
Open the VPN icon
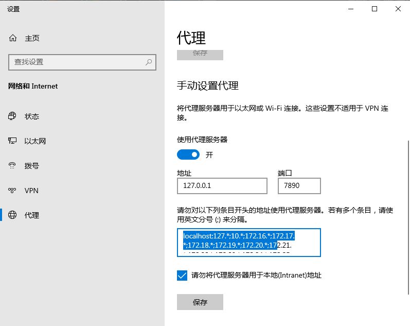coord(13,191)
